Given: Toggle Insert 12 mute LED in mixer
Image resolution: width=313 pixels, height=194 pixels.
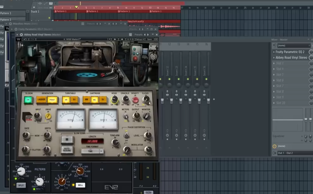Looking at the screenshot, I should pos(169,79).
